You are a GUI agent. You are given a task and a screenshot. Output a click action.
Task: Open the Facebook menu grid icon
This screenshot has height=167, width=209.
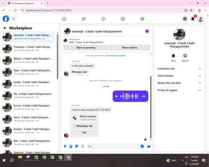185,19
